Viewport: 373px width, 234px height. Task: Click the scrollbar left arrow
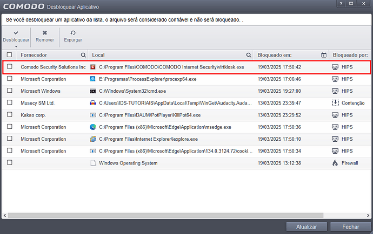pyautogui.click(x=5, y=216)
